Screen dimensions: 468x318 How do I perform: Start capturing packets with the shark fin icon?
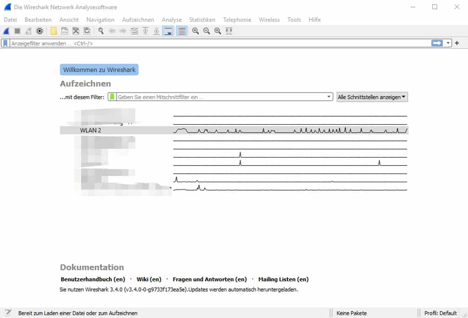(6, 31)
